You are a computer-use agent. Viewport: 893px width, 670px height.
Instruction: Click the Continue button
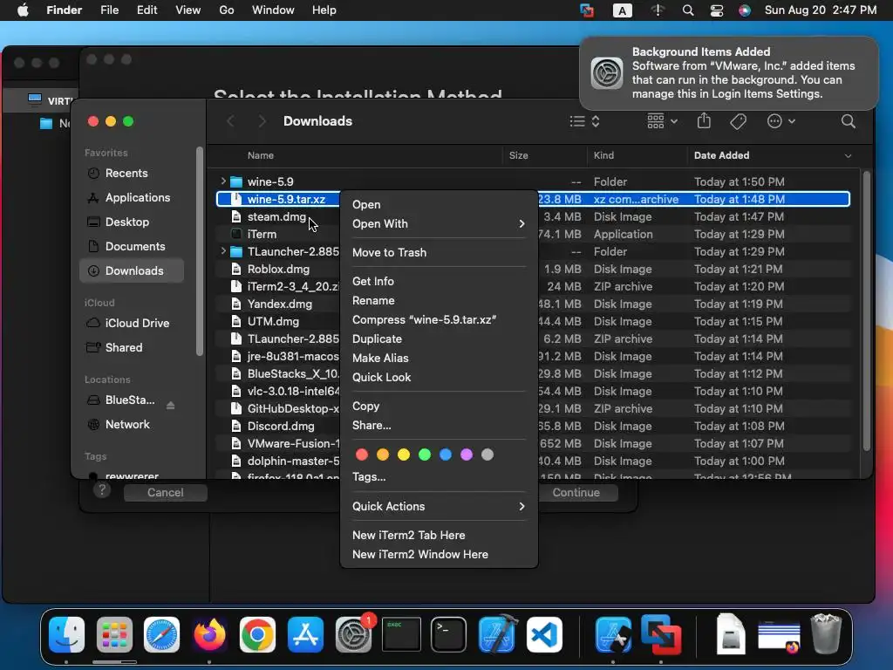coord(576,493)
